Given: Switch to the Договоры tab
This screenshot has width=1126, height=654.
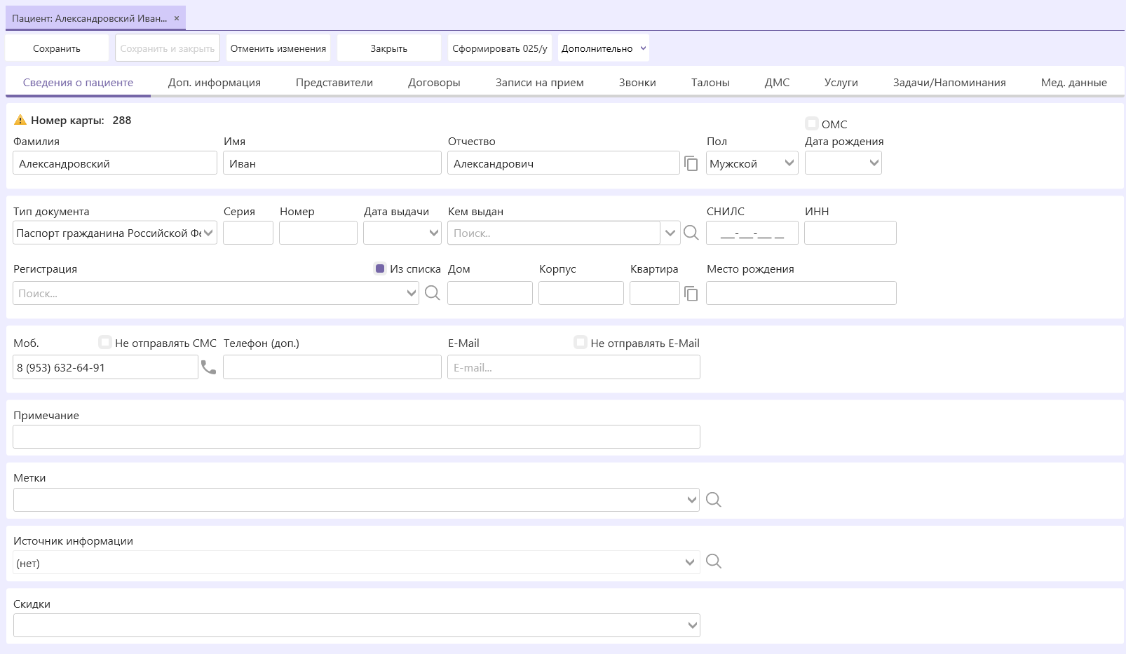Looking at the screenshot, I should coord(434,82).
